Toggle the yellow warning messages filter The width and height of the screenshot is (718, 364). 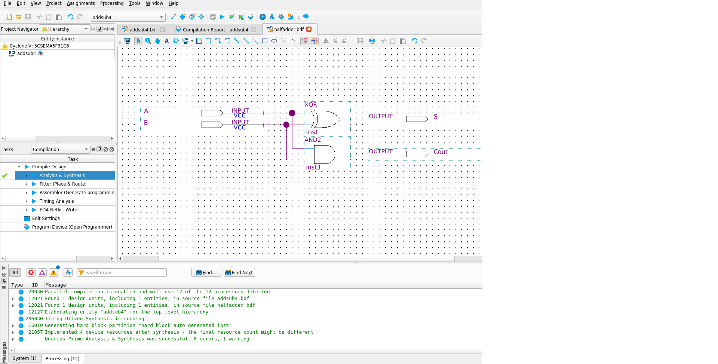point(53,272)
